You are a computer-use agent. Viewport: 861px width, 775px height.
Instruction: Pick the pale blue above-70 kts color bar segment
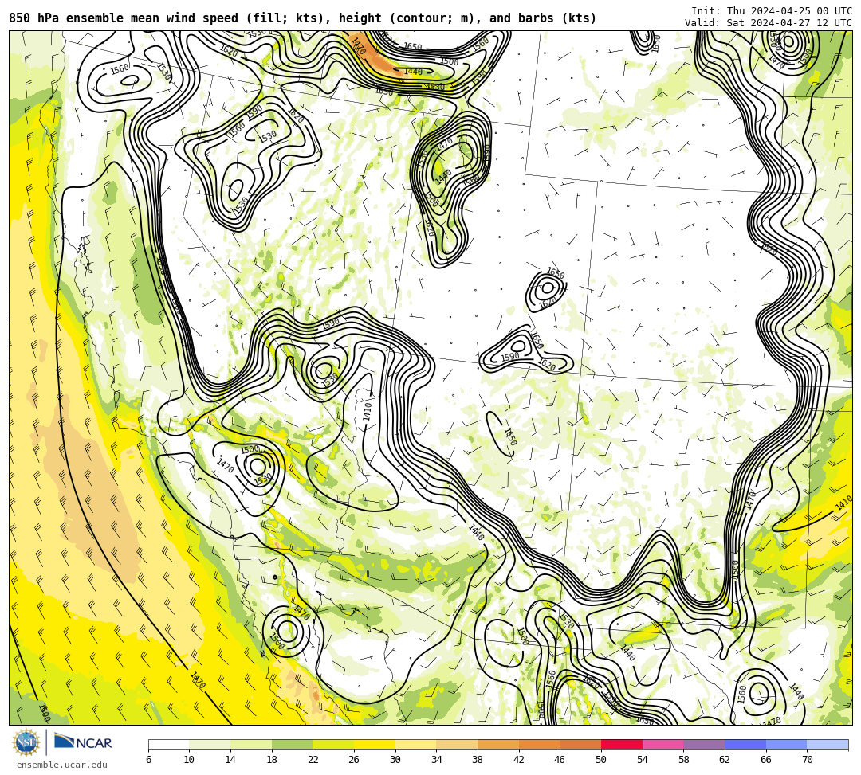828,744
